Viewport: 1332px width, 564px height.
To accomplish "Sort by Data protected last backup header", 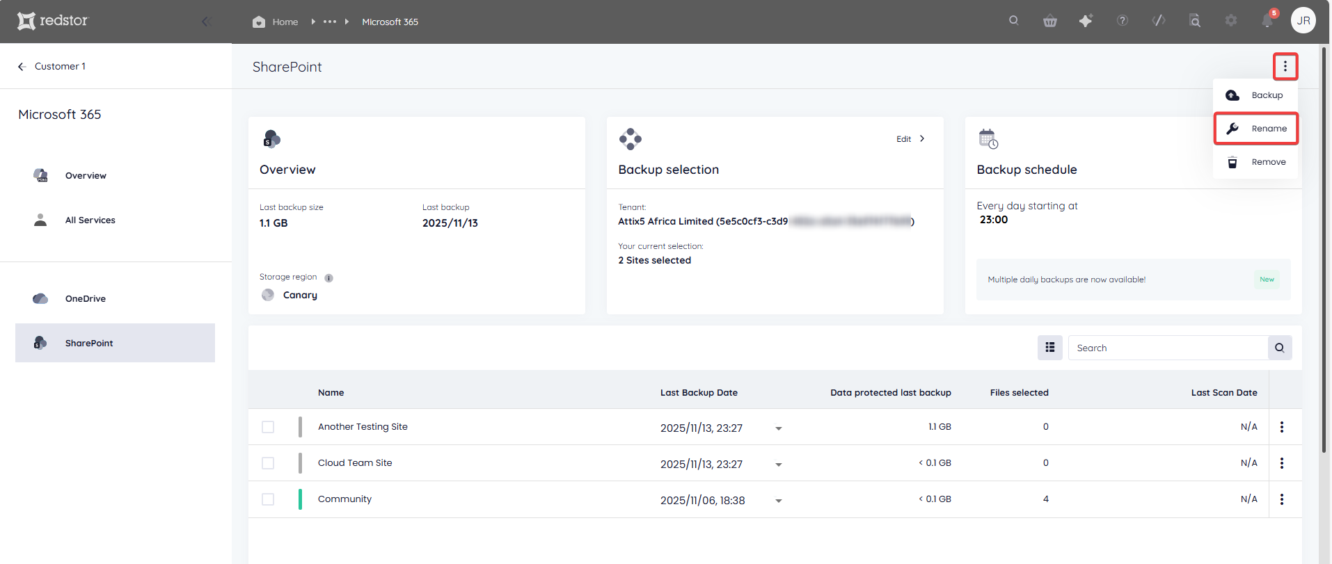I will point(890,393).
